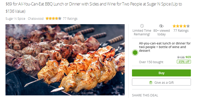Click the BBQ skewers deal photo
This screenshot has height=98, width=205.
tap(65, 60)
